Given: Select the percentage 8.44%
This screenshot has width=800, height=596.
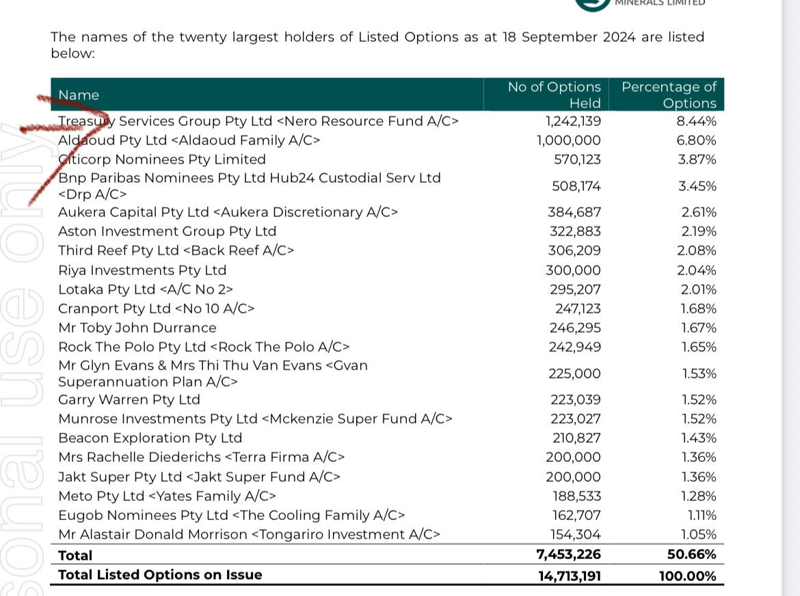Looking at the screenshot, I should 697,121.
